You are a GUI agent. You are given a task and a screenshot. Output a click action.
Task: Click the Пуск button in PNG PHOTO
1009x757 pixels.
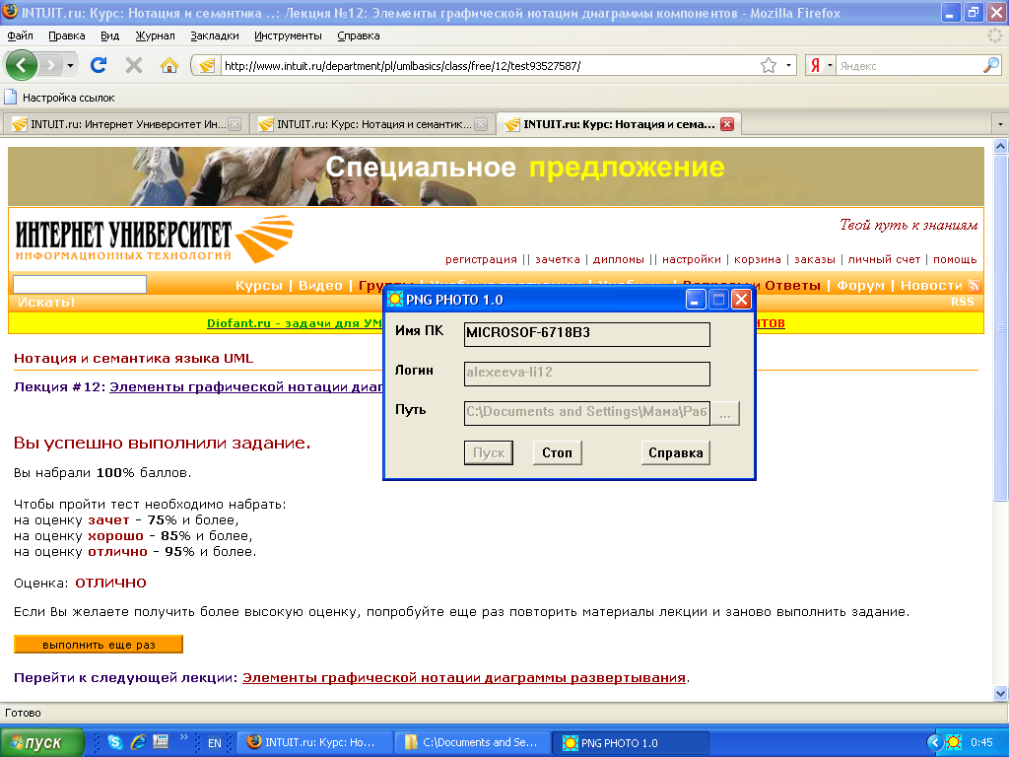(x=489, y=452)
